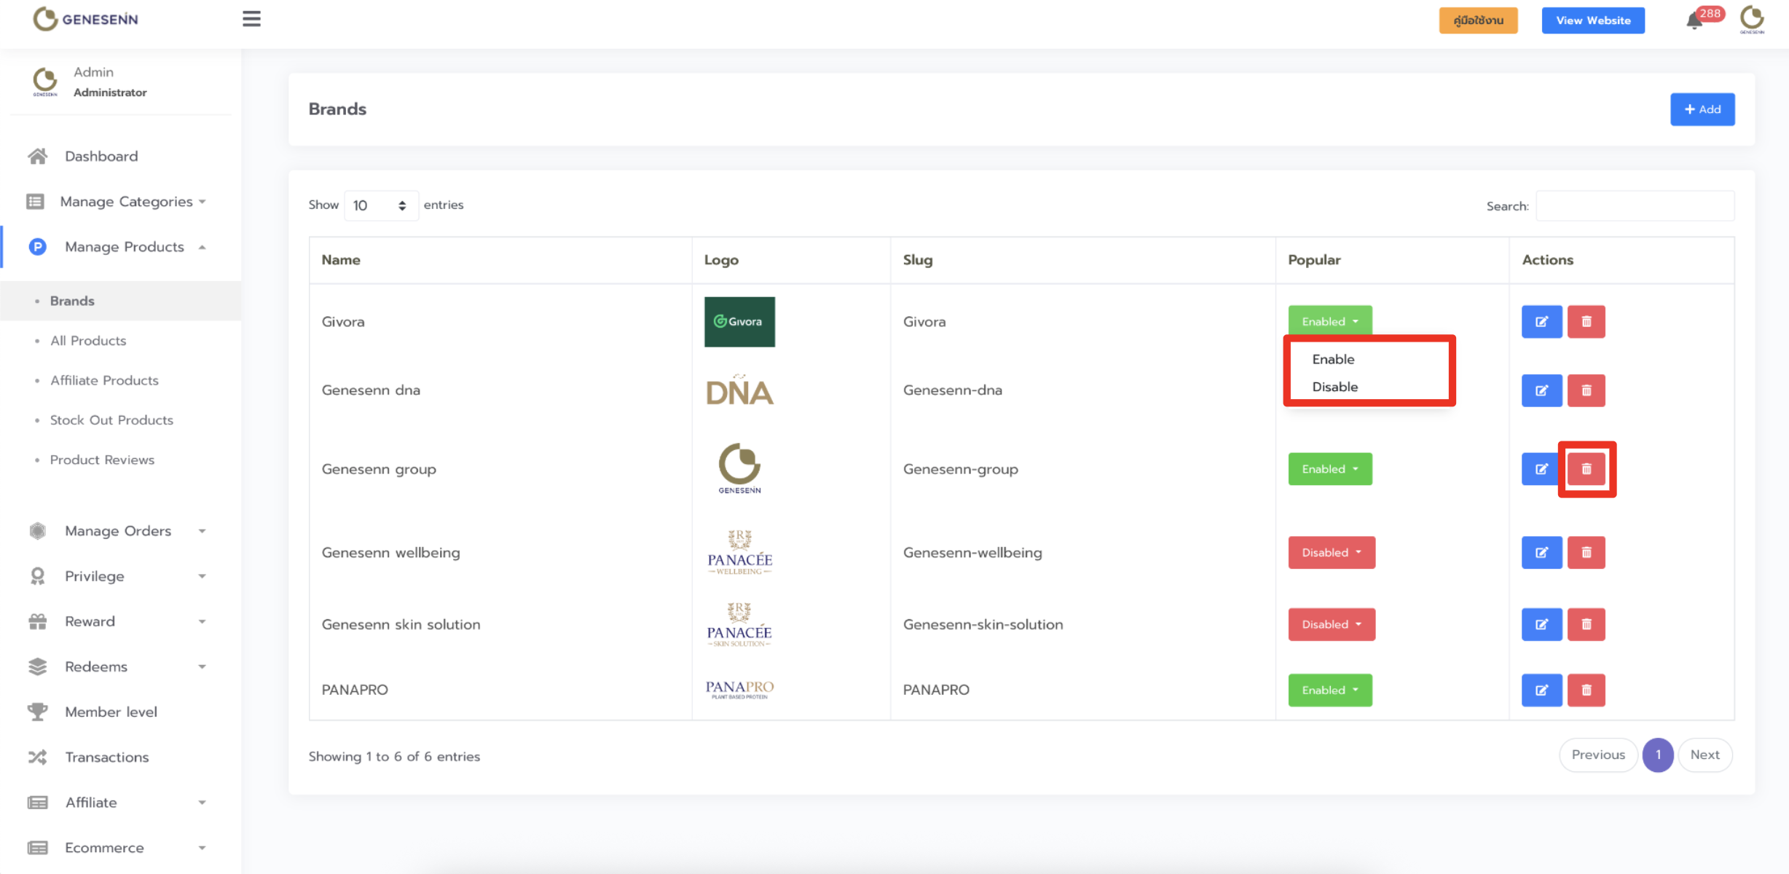Screen dimensions: 1789x874
Task: Click the Add brand button
Action: click(x=1702, y=109)
